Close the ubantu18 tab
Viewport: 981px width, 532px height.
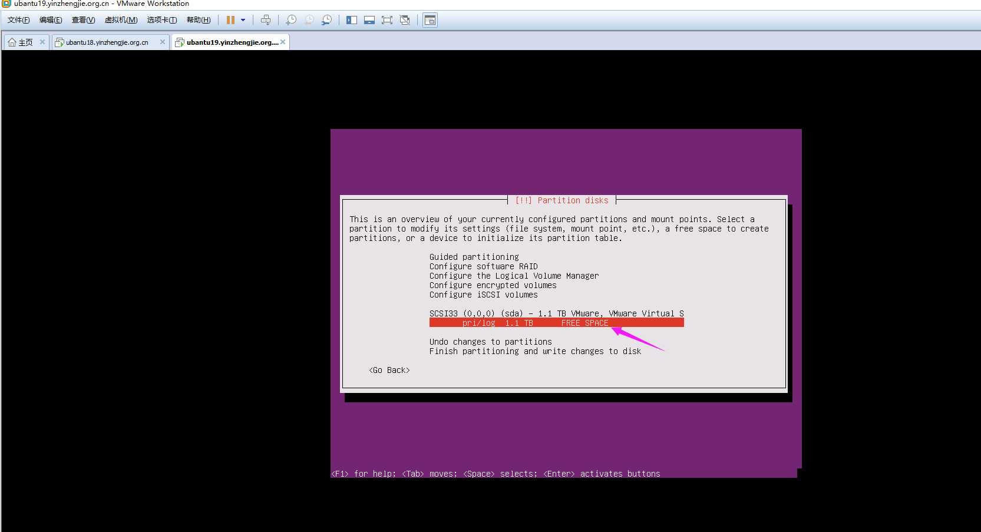pos(163,42)
